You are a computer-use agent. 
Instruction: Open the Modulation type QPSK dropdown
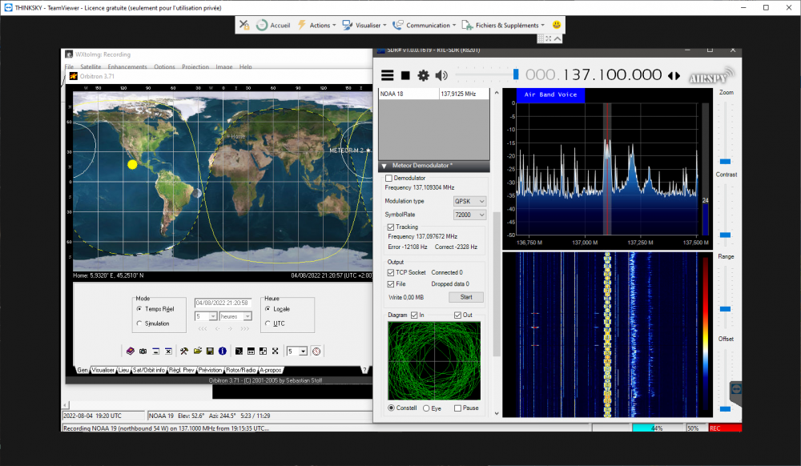click(x=469, y=202)
